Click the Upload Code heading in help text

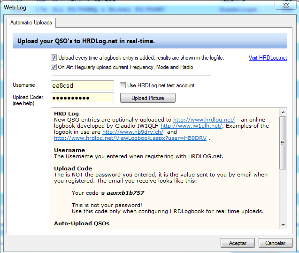pyautogui.click(x=73, y=169)
